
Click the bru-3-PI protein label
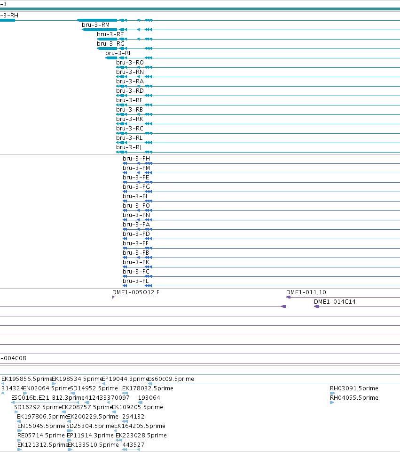click(135, 196)
